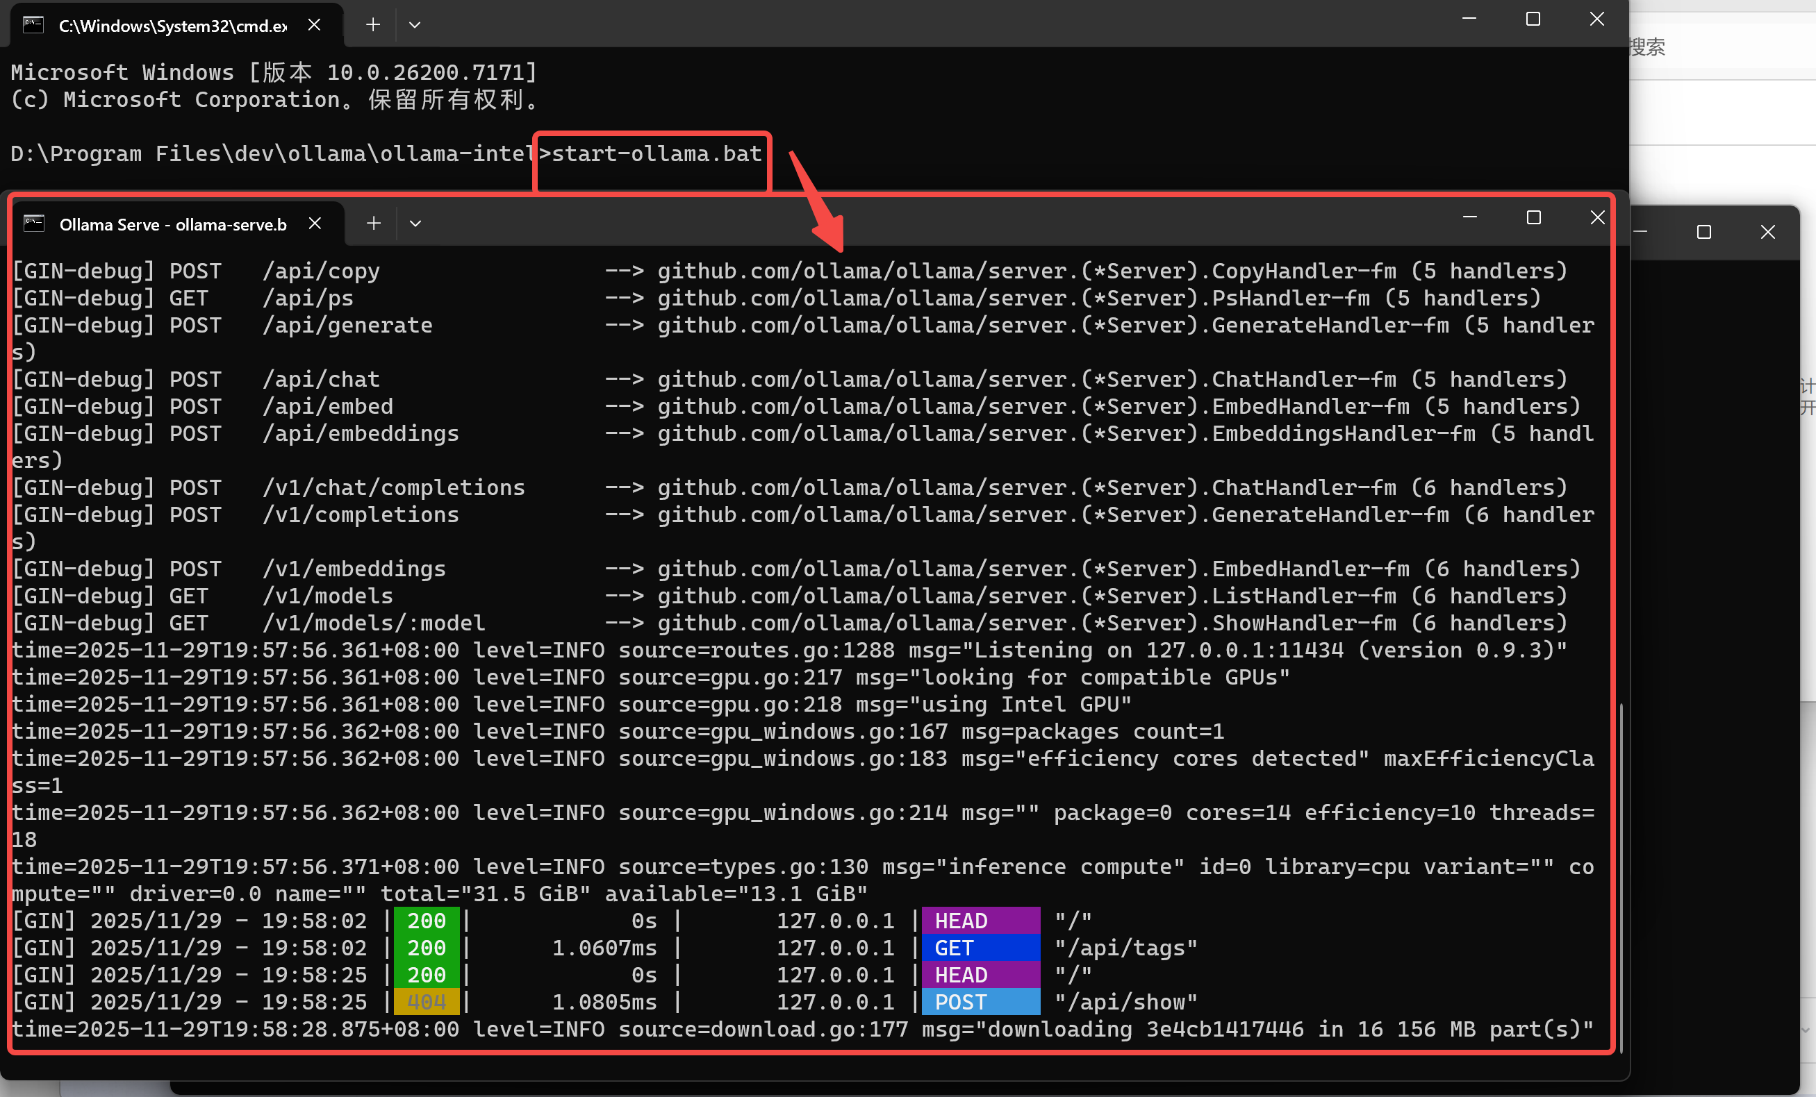The height and width of the screenshot is (1097, 1816).
Task: Add new tab in Ollama Serve window
Action: coord(374,224)
